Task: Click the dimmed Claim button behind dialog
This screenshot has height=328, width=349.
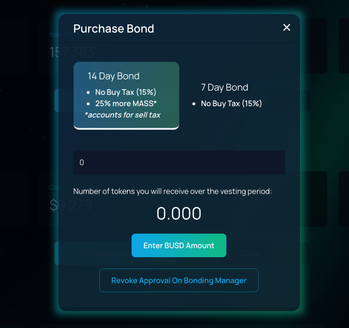Action: click(x=249, y=253)
